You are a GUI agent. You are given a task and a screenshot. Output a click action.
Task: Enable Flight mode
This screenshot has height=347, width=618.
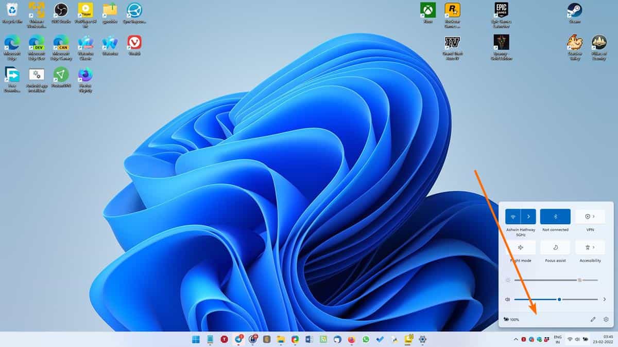[x=521, y=247]
